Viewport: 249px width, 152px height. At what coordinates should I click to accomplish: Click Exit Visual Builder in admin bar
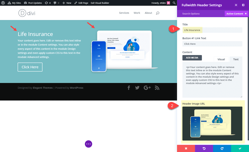[x=100, y=3]
